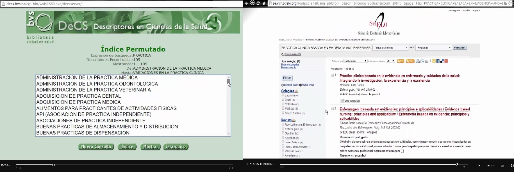Screen dimensions: 514x172
Task: Click the volume speaker icon on right video
Action: (x=489, y=166)
